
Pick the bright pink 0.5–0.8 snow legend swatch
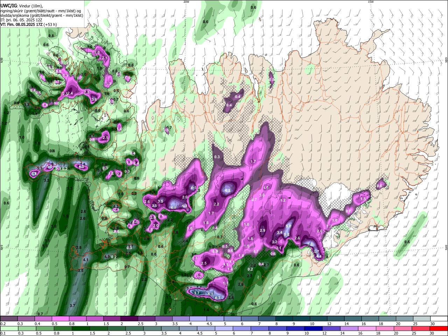(x=60, y=319)
